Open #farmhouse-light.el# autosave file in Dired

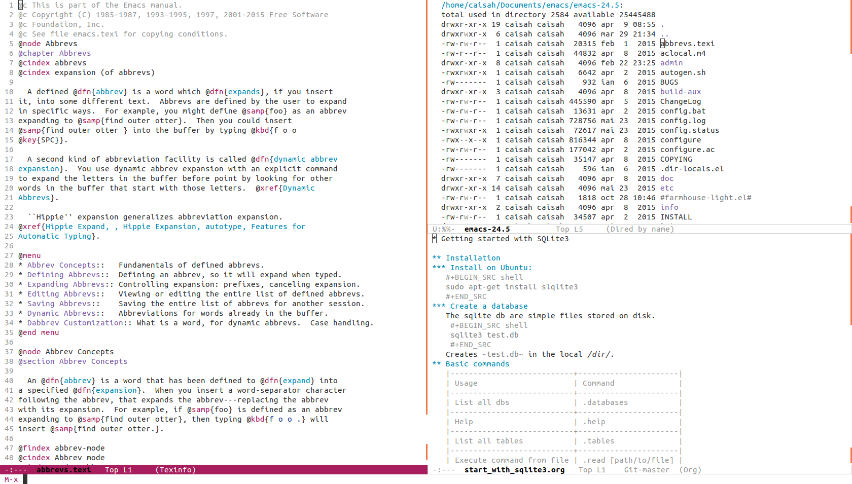pyautogui.click(x=705, y=198)
